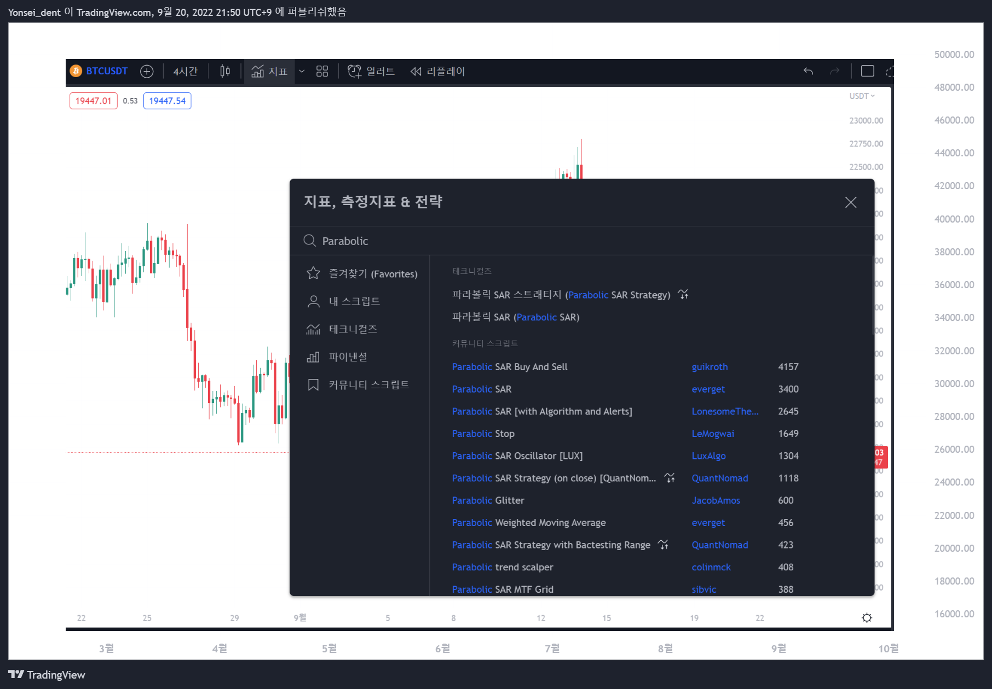The height and width of the screenshot is (689, 992).
Task: Open author LuxAlgo link
Action: coord(708,456)
